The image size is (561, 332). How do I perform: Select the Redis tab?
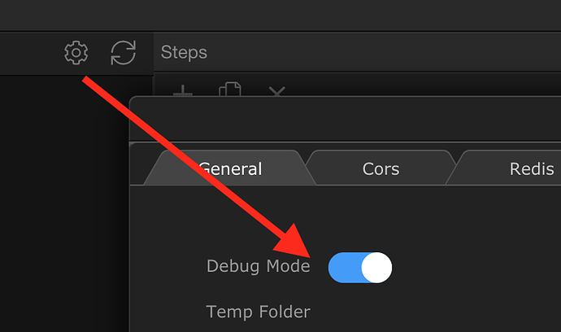coord(531,169)
